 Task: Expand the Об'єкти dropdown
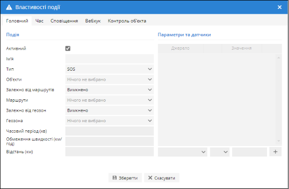click(109, 79)
